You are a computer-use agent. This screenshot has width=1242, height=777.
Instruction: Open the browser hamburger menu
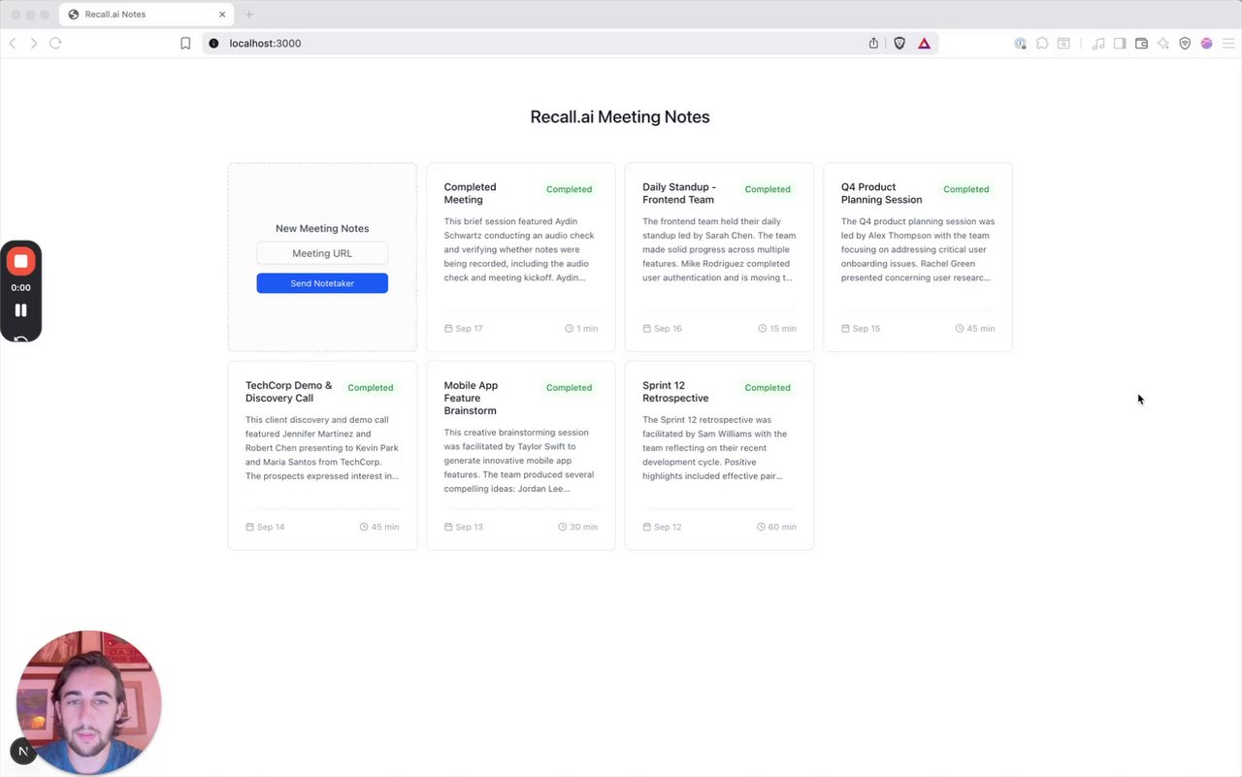pyautogui.click(x=1228, y=44)
